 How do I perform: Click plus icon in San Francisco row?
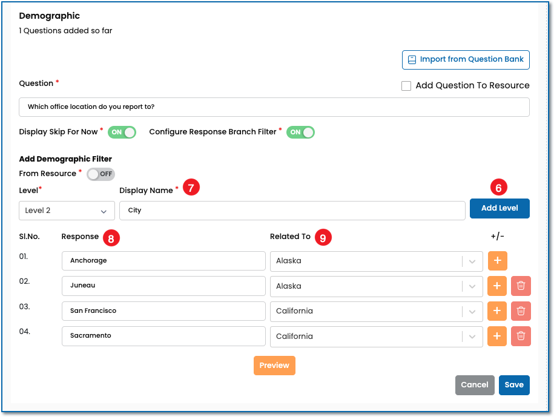497,311
